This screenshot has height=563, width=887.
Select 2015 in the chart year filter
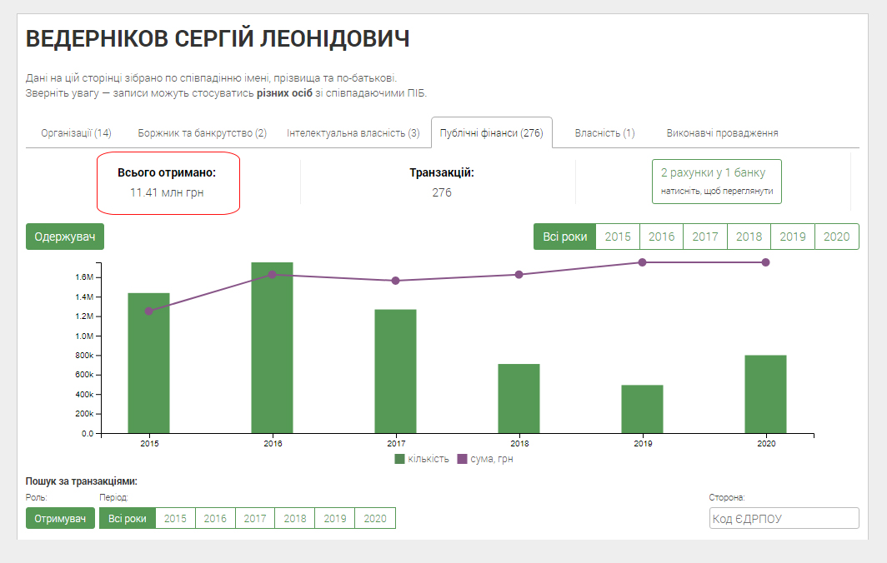point(618,237)
